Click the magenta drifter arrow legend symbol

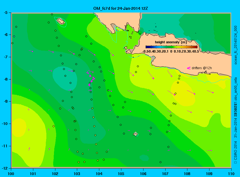pyautogui.click(x=189, y=68)
